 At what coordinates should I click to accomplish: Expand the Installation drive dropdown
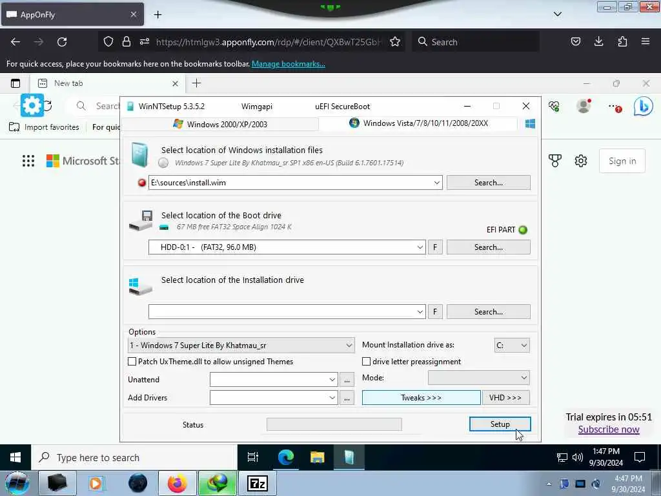pos(420,312)
